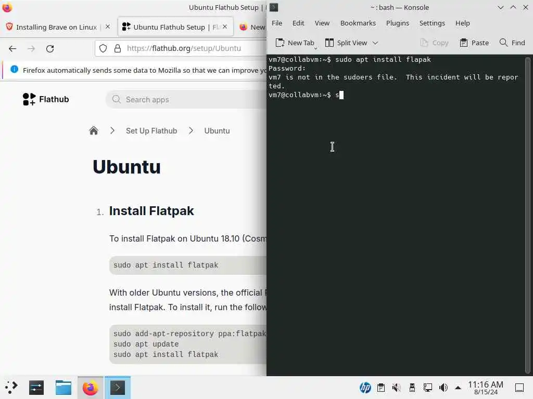Open the Konsole Plugins menu

pos(397,23)
